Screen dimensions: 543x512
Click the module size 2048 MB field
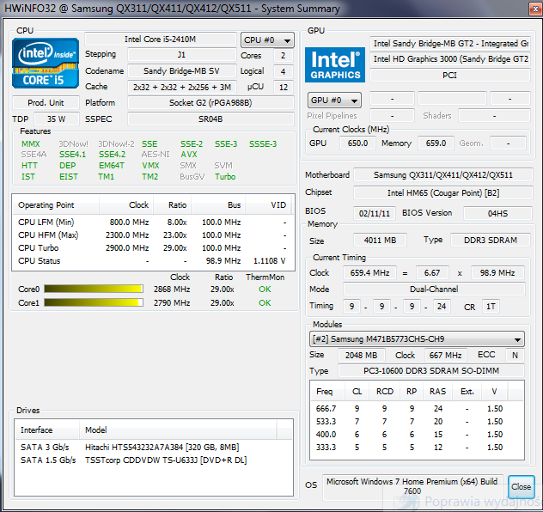361,355
